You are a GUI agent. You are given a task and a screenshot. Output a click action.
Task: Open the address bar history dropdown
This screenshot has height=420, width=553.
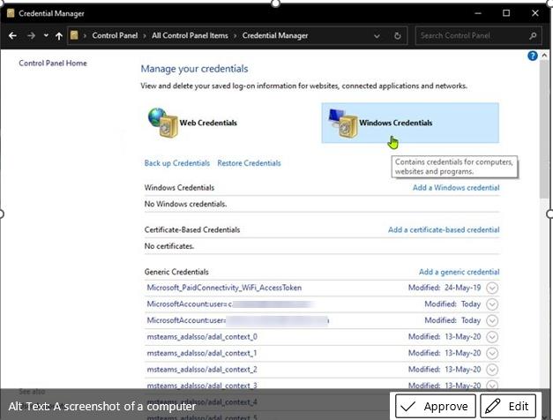pyautogui.click(x=377, y=36)
